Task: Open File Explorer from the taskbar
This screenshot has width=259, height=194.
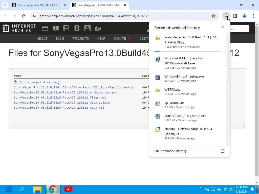Action: [x=37, y=189]
